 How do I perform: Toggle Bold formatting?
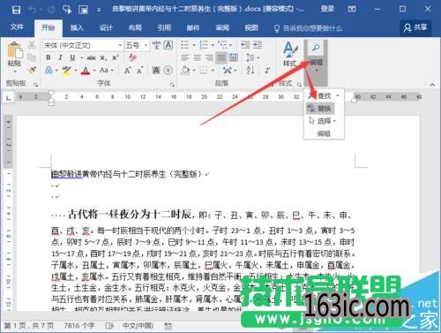tap(49, 57)
